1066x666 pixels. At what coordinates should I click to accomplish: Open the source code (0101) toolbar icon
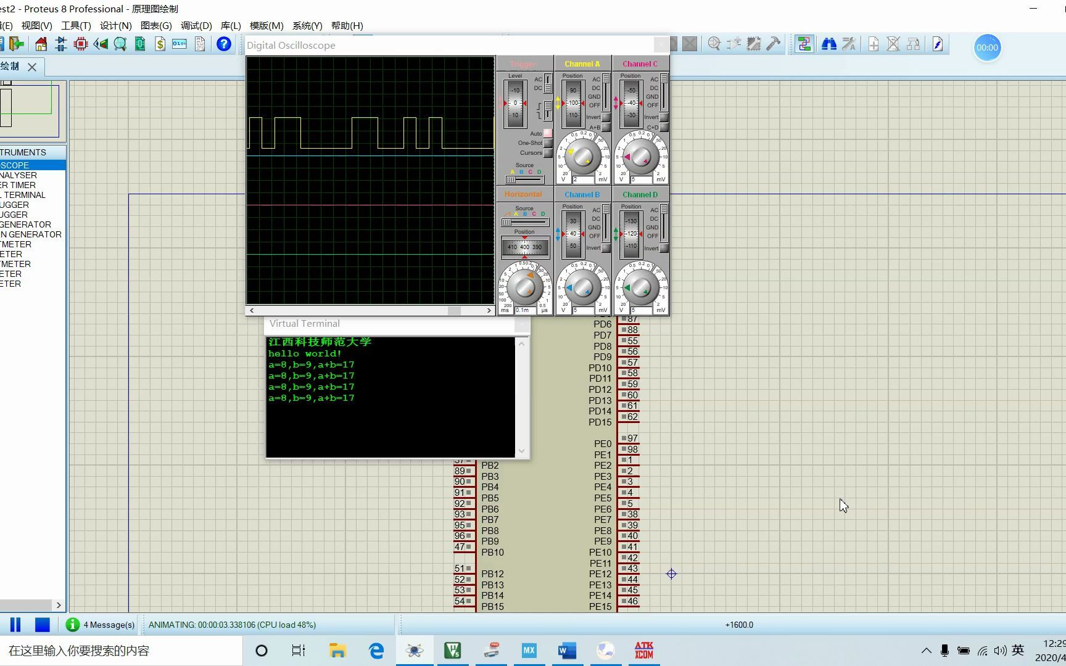click(x=179, y=44)
